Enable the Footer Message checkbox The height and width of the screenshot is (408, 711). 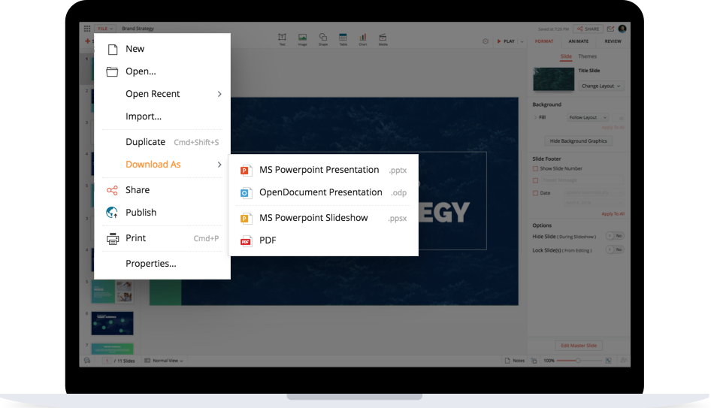click(536, 180)
